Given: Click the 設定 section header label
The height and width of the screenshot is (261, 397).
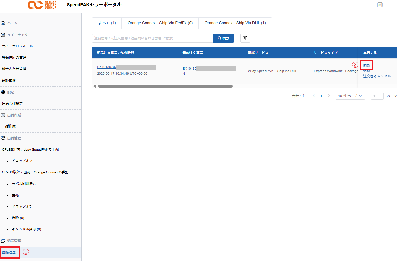Looking at the screenshot, I should (x=11, y=92).
